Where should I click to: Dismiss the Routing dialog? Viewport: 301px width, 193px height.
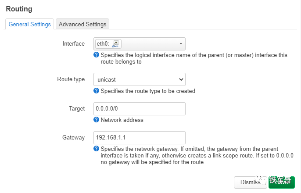(250, 182)
